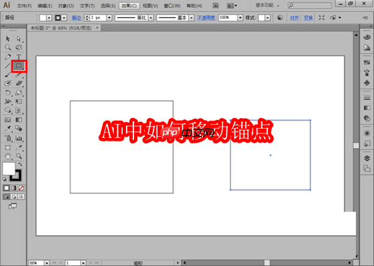Select the Type tool
The width and height of the screenshot is (374, 266).
pyautogui.click(x=19, y=57)
